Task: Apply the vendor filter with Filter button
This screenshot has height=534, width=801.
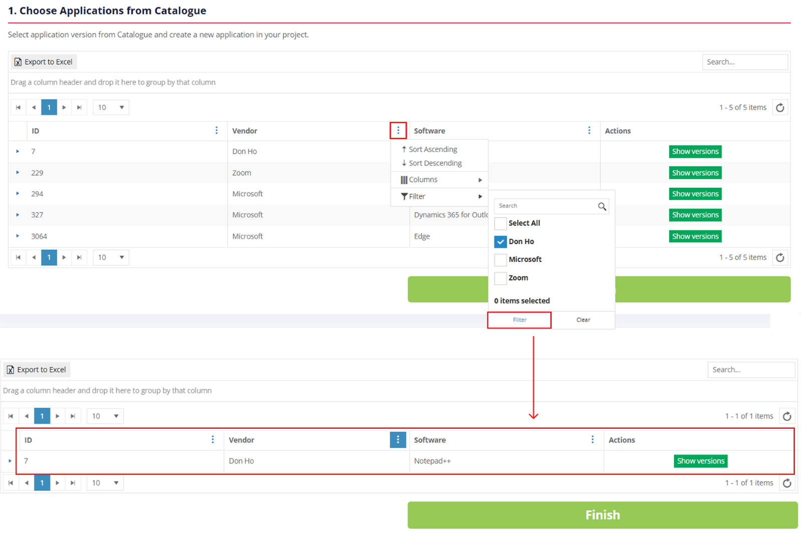Action: click(519, 320)
